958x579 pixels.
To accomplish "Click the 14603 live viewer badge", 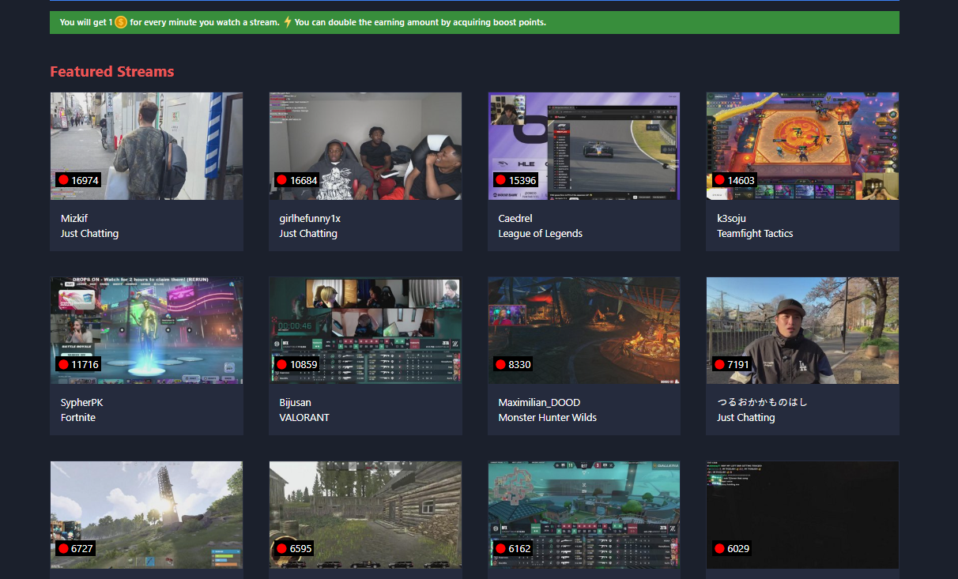I will [x=734, y=180].
